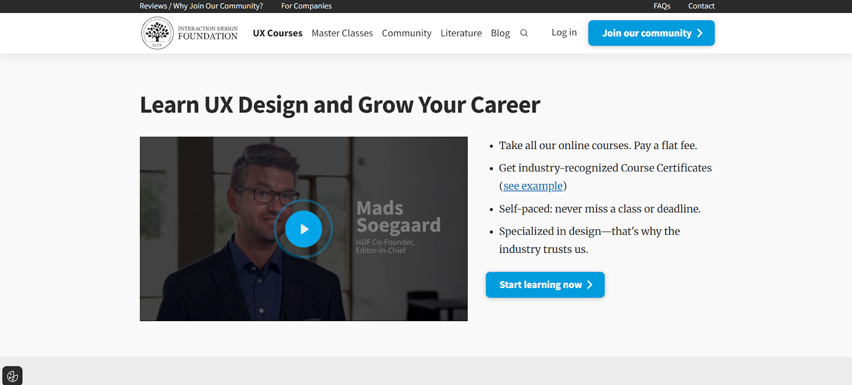Open the Community nav item
Screen dimensions: 852x385
pos(406,33)
